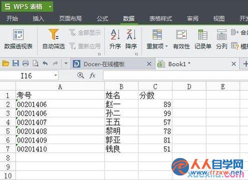
Task: Click into the formula bar input
Action: [175, 75]
